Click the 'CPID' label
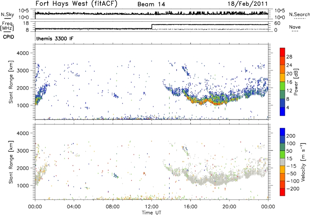310x215 pixels. pyautogui.click(x=9, y=37)
